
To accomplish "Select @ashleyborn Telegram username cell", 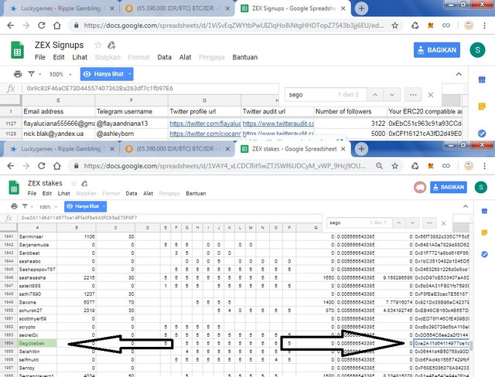I will (x=131, y=134).
